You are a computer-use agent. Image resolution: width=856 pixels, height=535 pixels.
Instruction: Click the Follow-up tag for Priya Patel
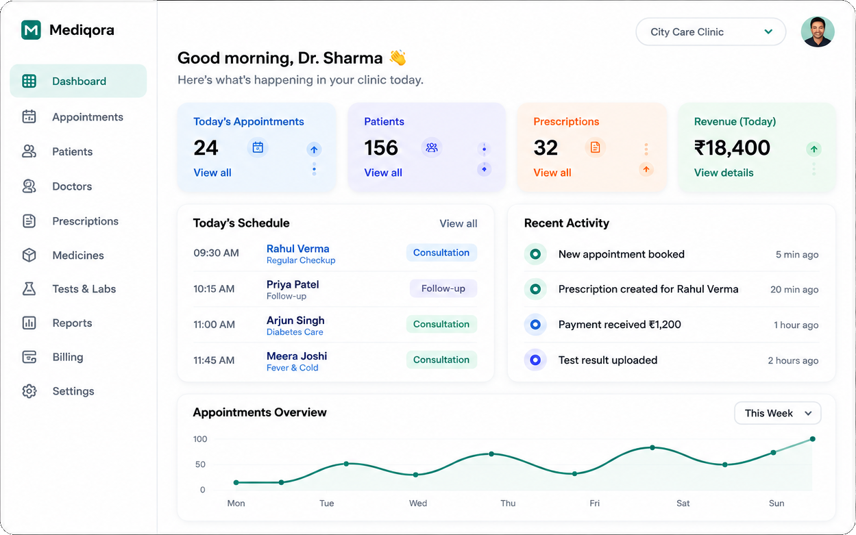443,288
